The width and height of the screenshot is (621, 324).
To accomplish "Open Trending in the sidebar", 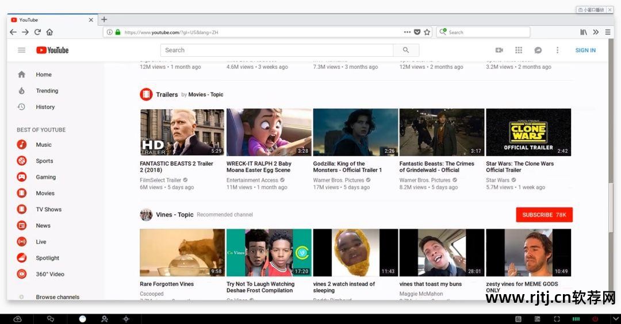I will pos(47,91).
